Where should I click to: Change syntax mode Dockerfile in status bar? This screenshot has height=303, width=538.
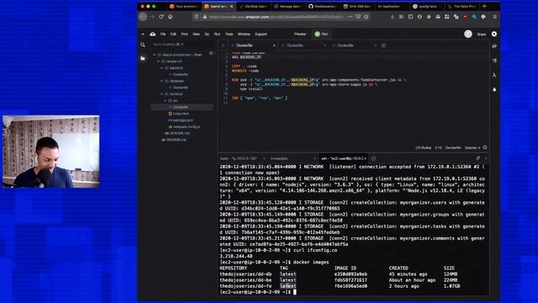click(453, 148)
